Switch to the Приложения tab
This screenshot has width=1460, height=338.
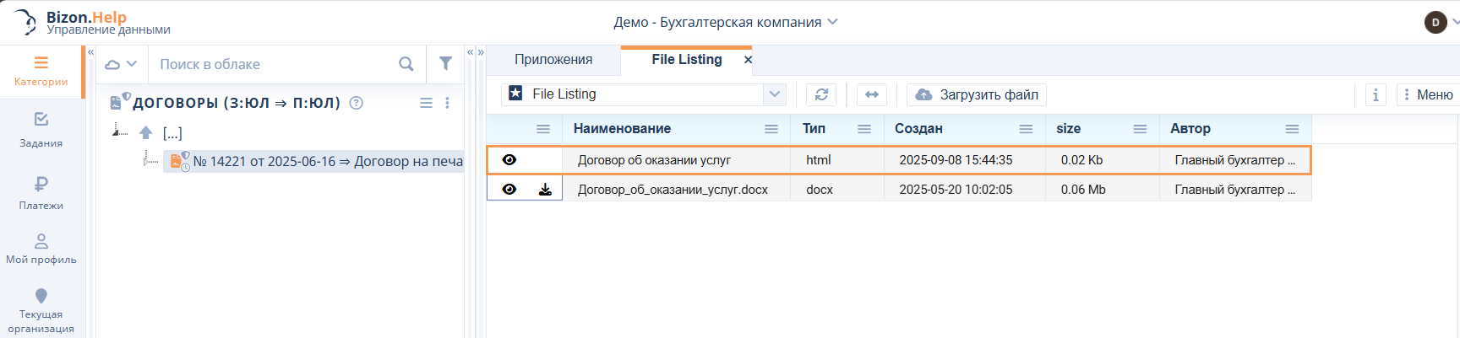[x=553, y=60]
